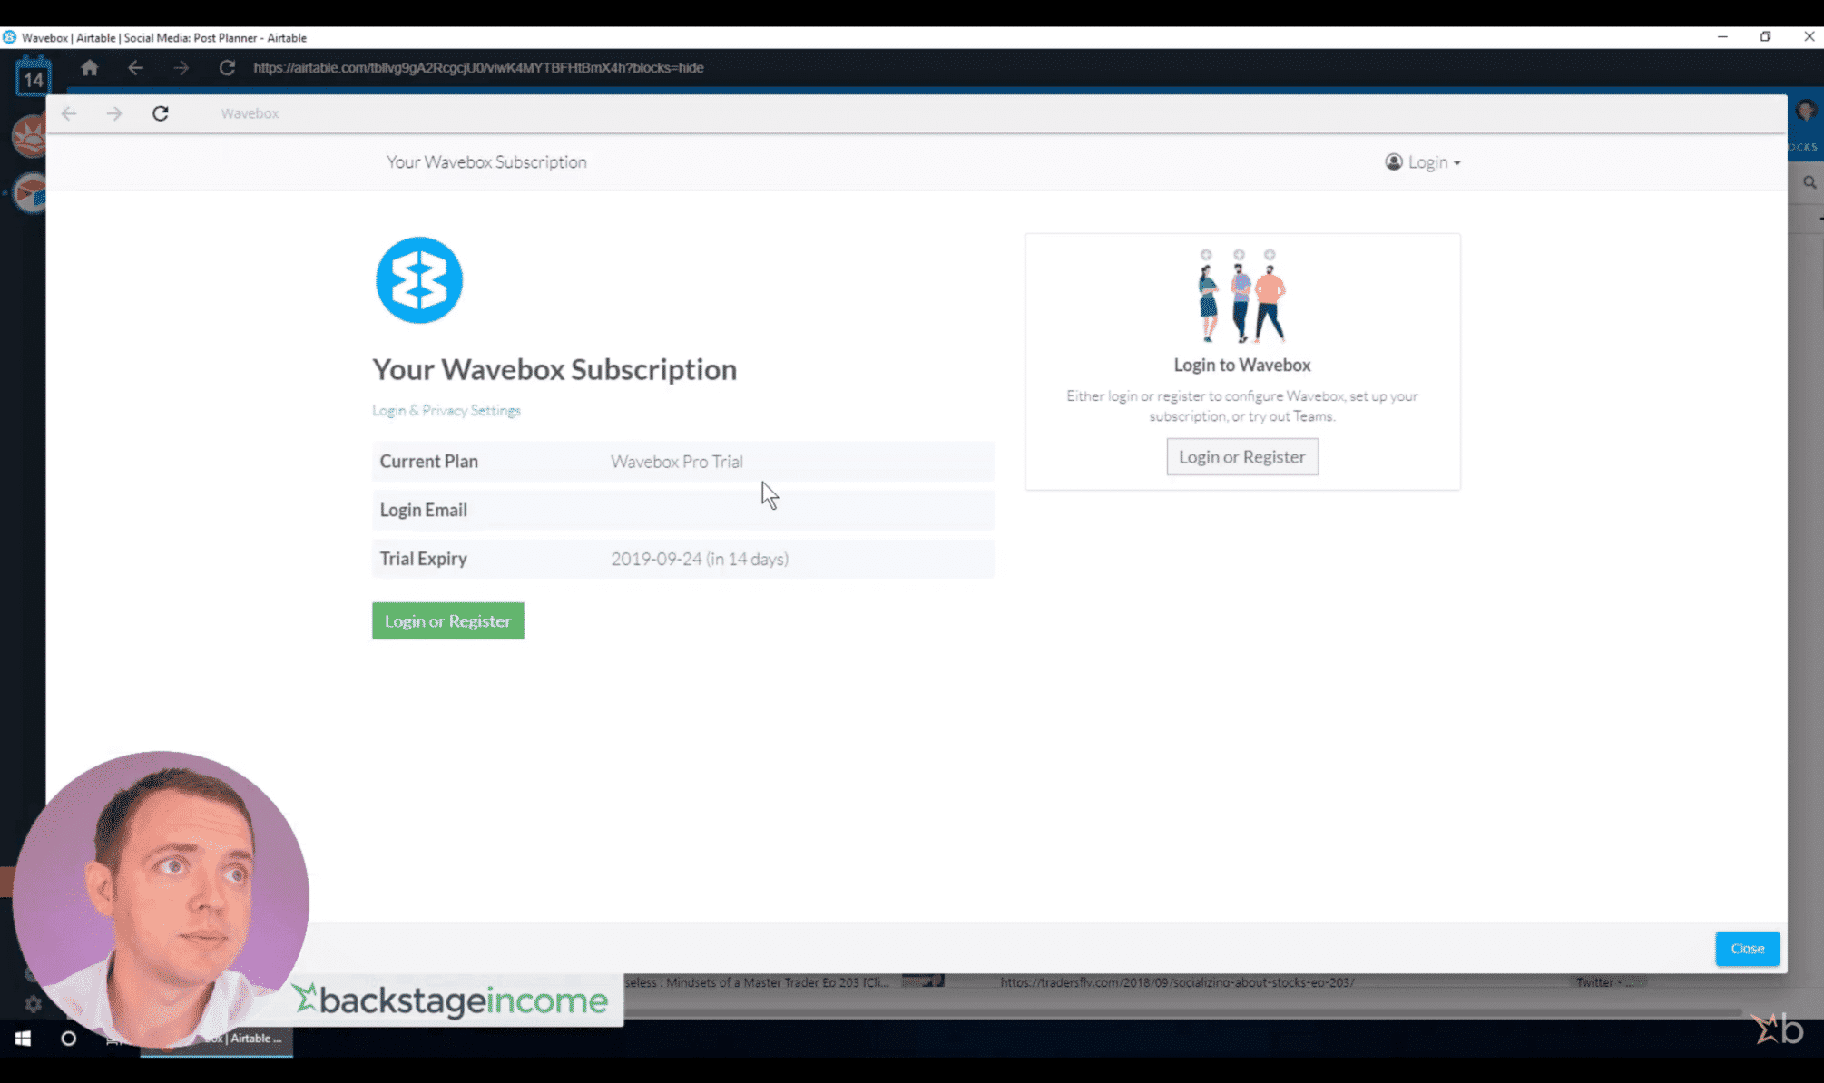Click Mindsets of a Master Trader cell
The width and height of the screenshot is (1824, 1083).
point(757,981)
